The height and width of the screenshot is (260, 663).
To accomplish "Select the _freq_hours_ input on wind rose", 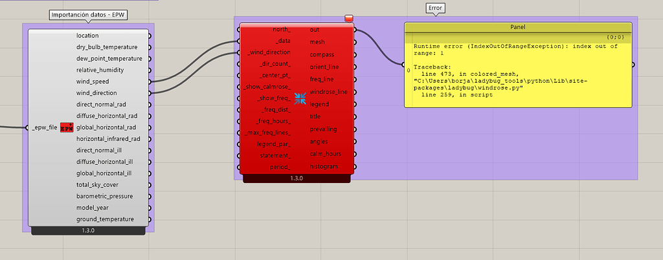I will click(273, 121).
